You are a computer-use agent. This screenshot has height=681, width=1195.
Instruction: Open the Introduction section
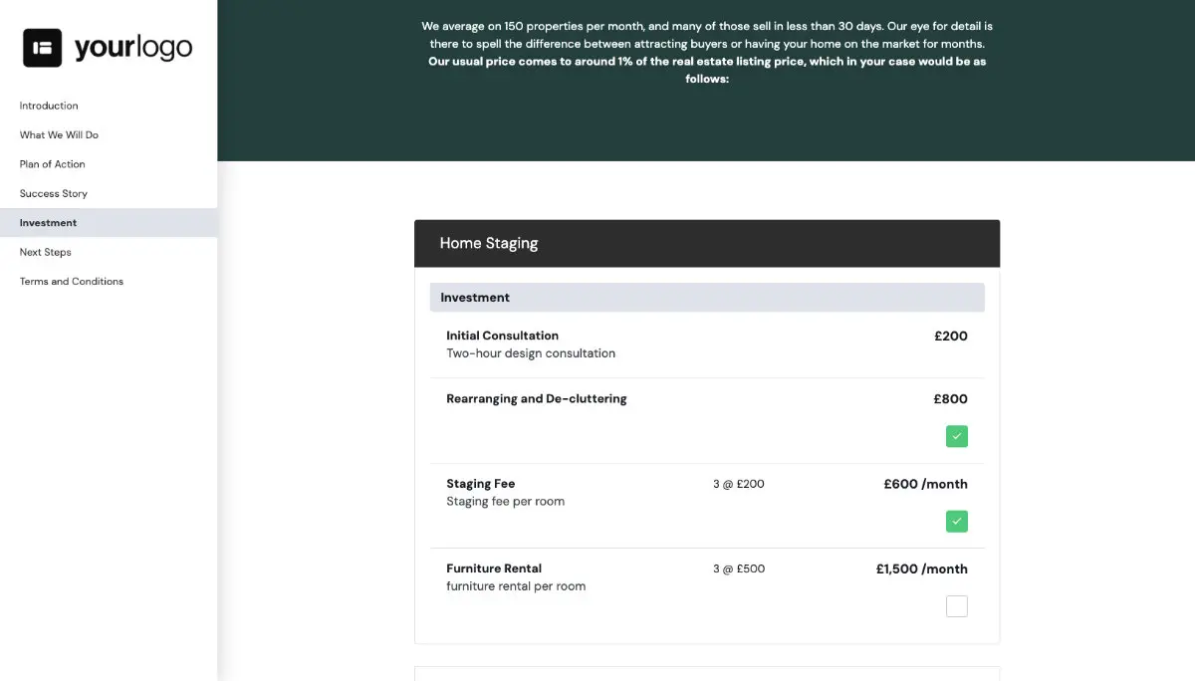[48, 106]
